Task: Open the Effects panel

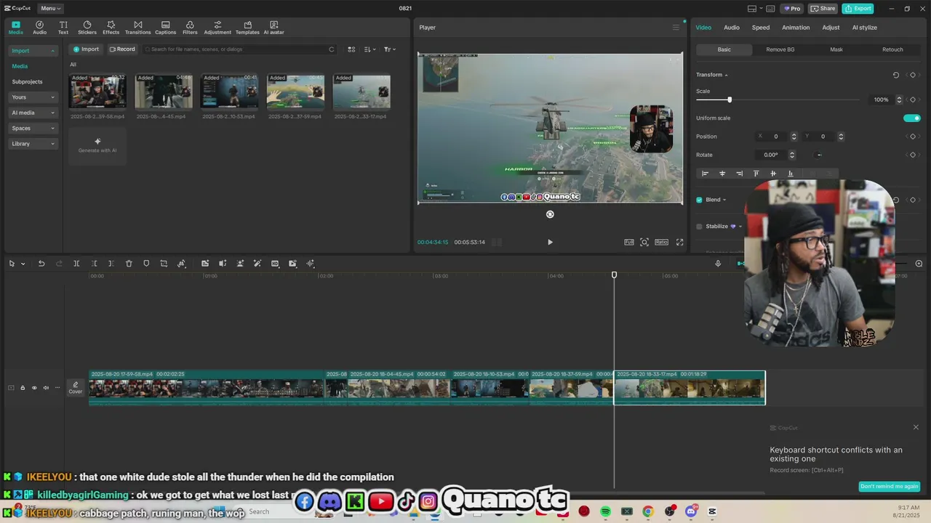Action: click(111, 28)
